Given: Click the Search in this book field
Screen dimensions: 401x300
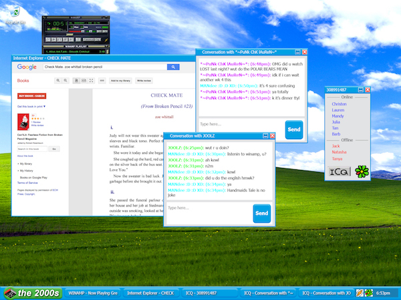Looking at the screenshot, I should click(x=32, y=149).
